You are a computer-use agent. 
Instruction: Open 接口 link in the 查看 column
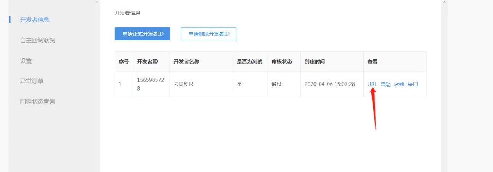(413, 84)
